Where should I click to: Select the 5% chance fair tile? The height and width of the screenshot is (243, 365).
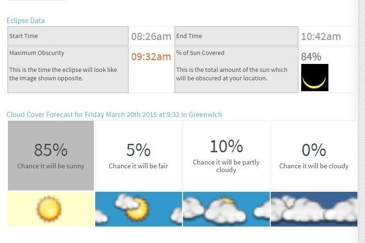coord(138,156)
